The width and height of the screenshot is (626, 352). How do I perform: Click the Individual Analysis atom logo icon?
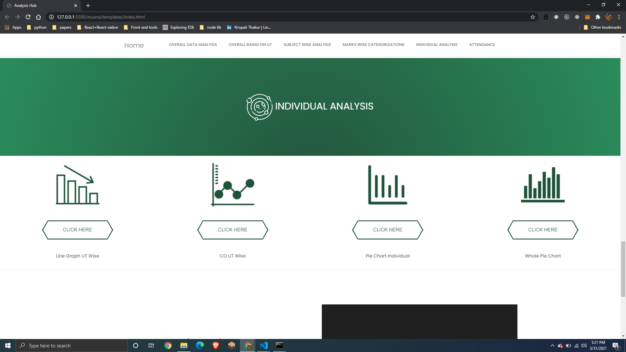259,106
